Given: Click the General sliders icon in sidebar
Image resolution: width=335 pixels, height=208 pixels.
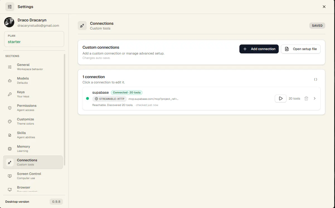Looking at the screenshot, I should [10, 67].
